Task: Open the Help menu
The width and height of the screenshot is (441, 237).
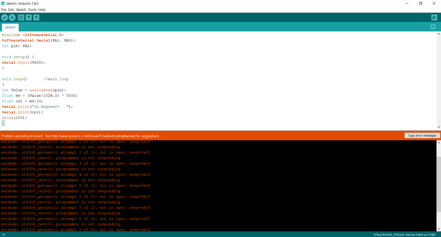Action: (x=41, y=10)
